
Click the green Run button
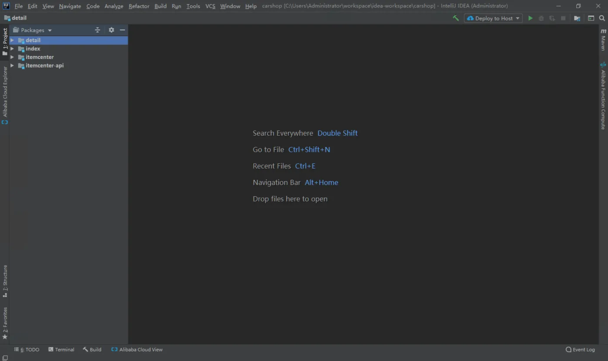530,18
